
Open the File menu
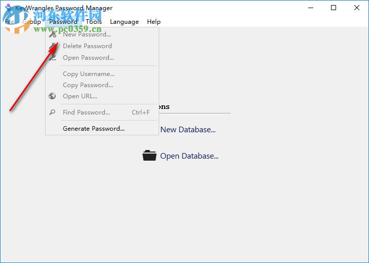(x=10, y=22)
